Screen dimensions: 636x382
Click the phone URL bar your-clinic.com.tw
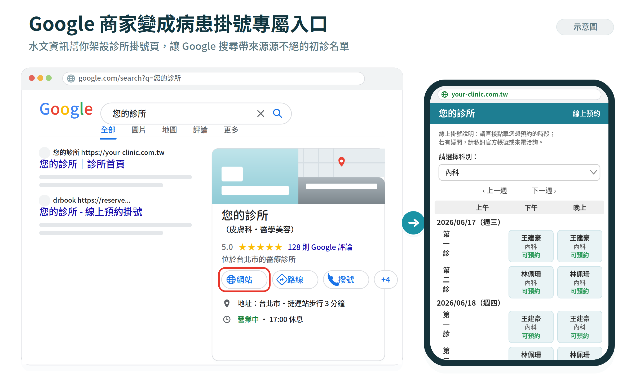tap(519, 94)
